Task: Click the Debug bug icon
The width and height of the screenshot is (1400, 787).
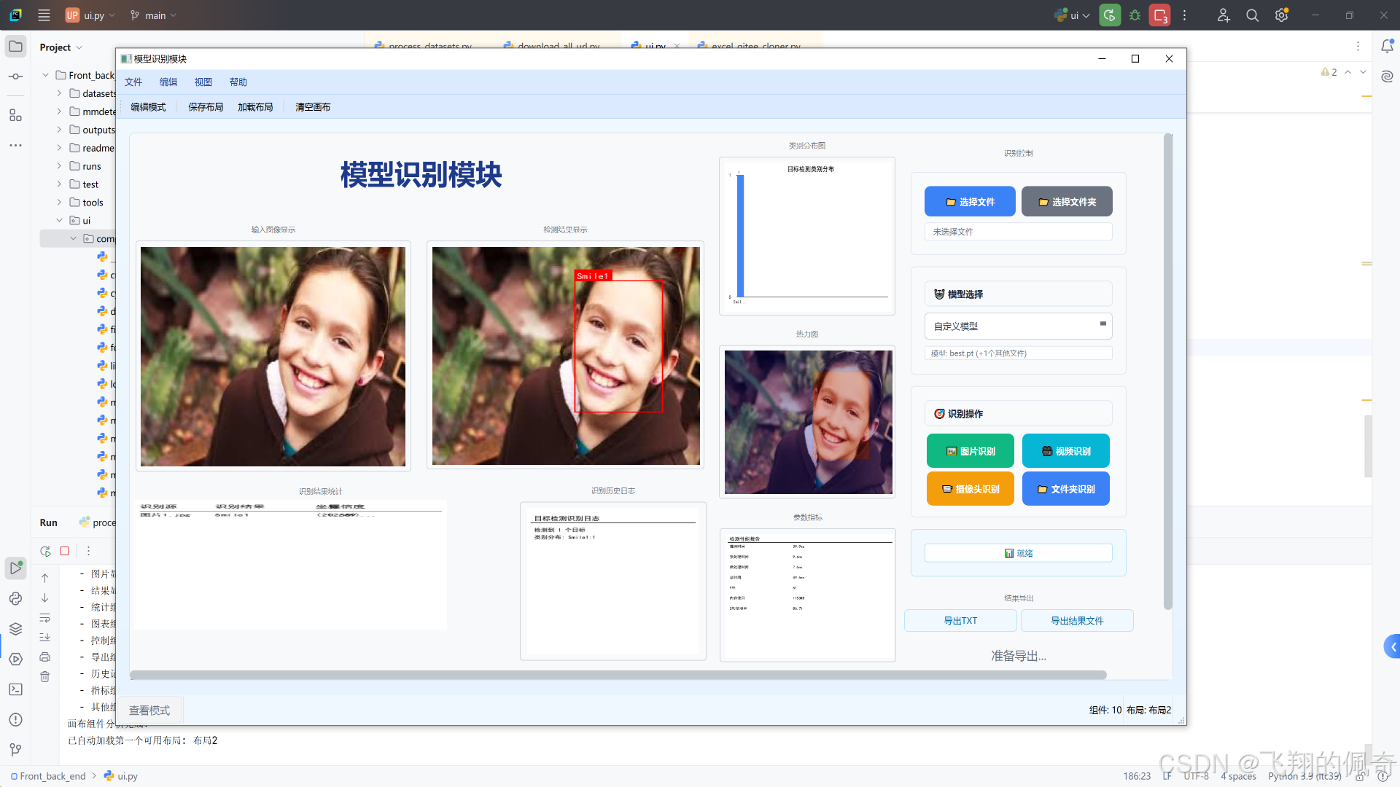Action: 1135,15
